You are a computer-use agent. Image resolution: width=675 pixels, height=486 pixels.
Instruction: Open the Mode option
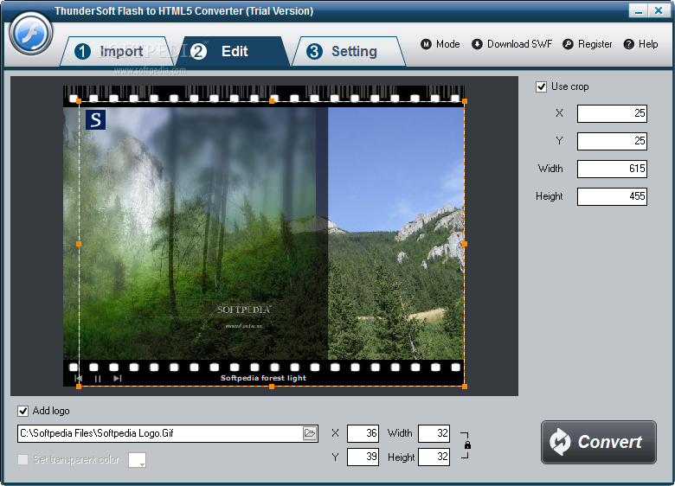coord(440,44)
